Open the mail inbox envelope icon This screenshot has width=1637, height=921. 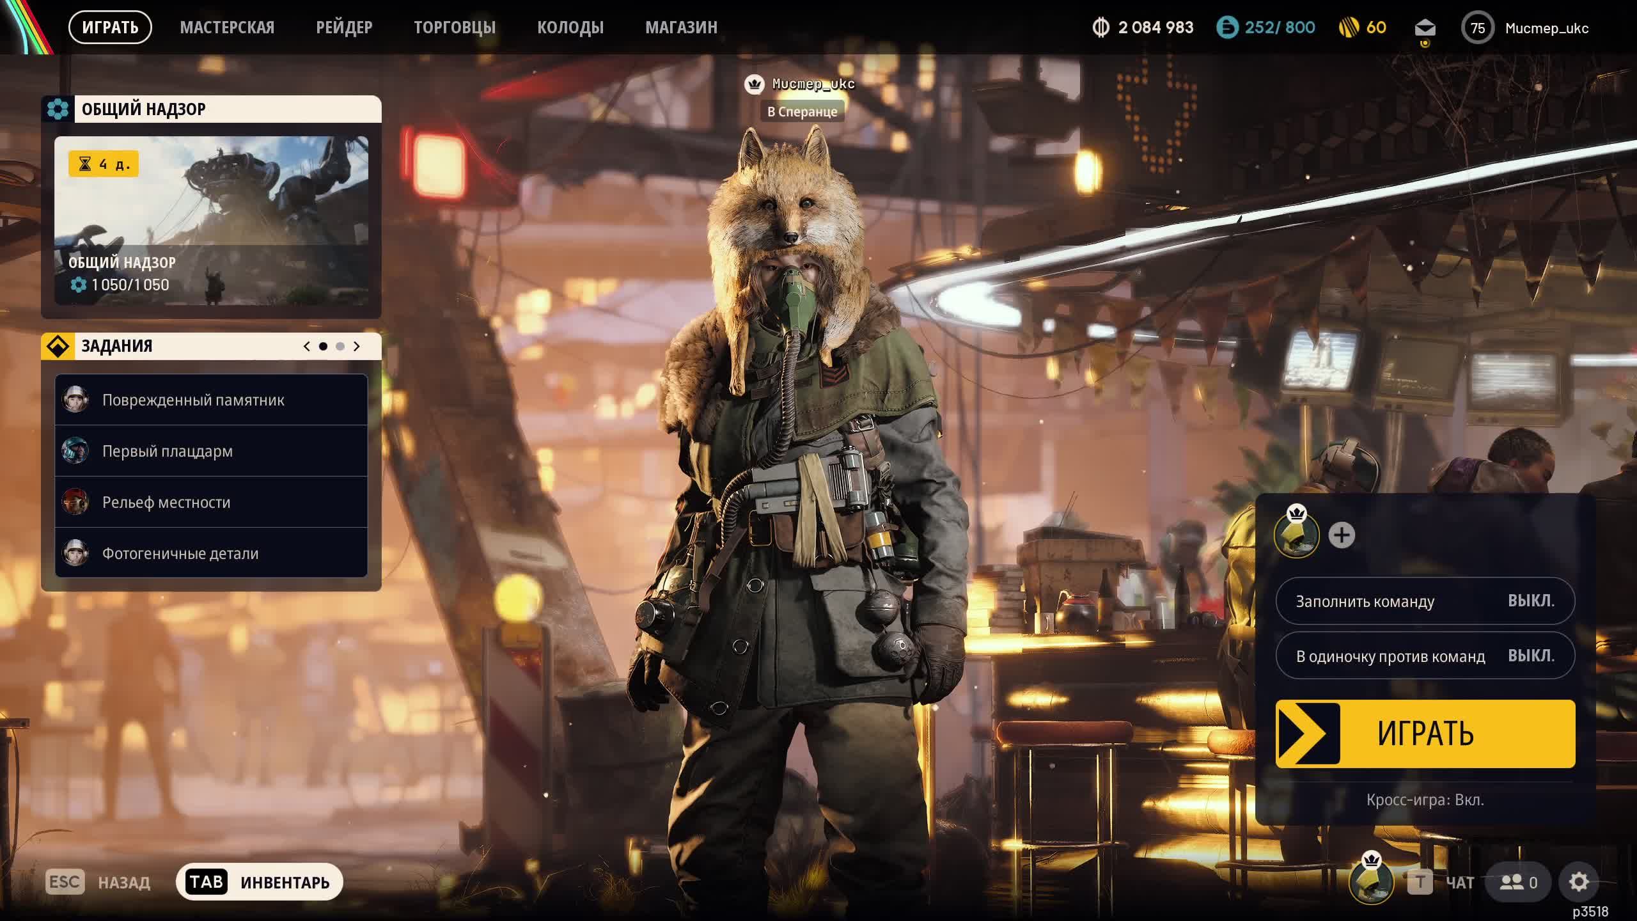(x=1425, y=28)
